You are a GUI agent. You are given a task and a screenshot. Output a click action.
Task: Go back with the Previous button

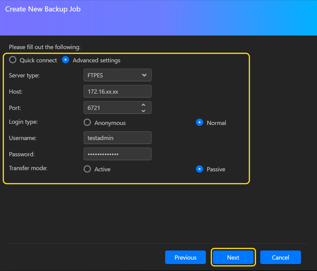pyautogui.click(x=185, y=257)
